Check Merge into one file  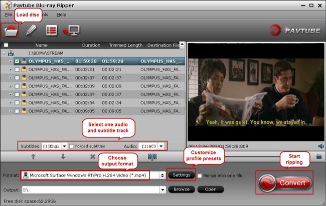point(200,175)
